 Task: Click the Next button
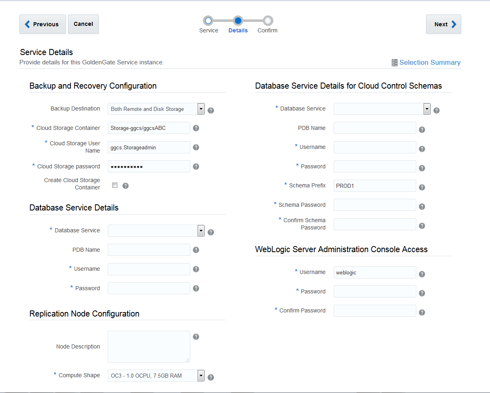443,24
